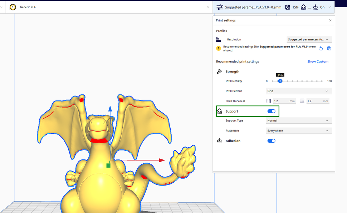
Task: Open the Placement dropdown showing Everywhere
Action: point(298,130)
